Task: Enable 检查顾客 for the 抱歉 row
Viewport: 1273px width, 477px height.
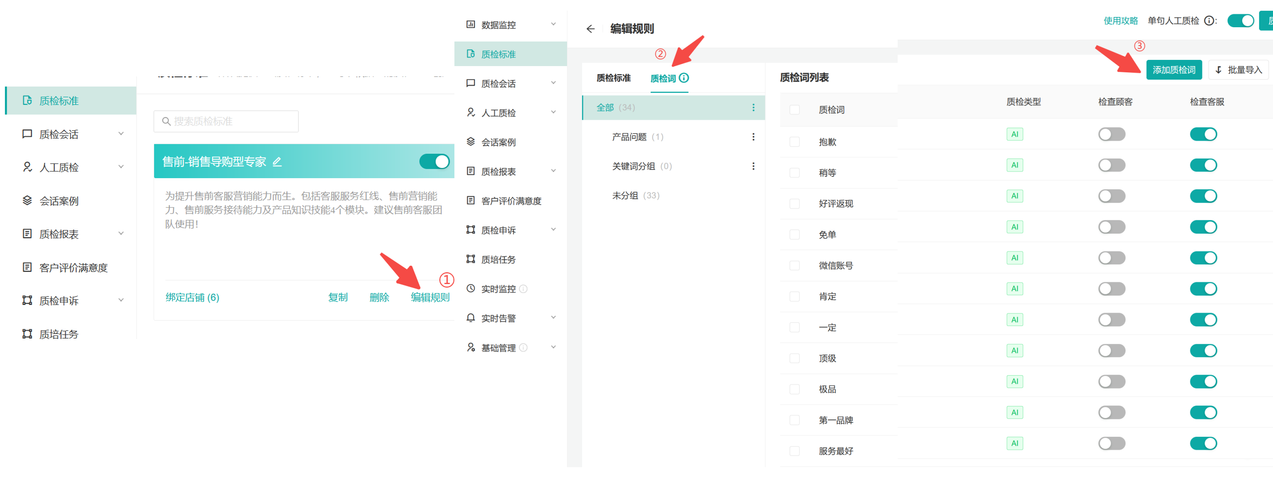Action: pyautogui.click(x=1111, y=134)
